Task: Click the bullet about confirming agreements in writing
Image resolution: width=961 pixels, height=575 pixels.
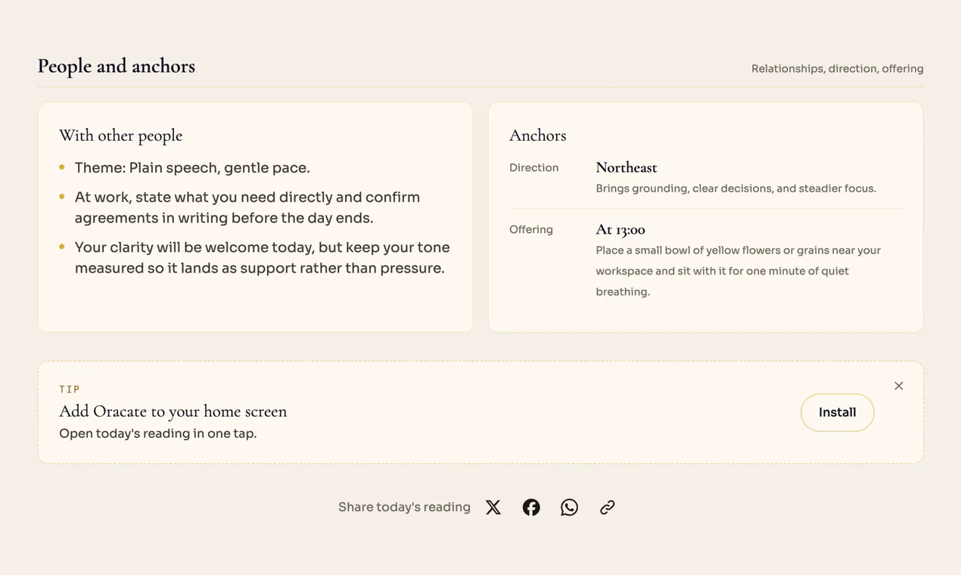Action: (247, 207)
